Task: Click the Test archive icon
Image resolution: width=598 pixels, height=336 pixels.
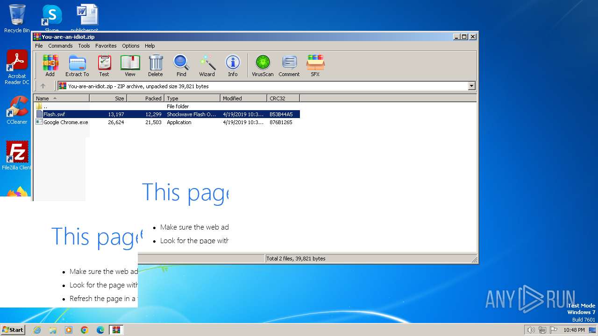Action: 104,65
